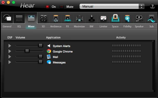Select the Google Chrome row name

(x=63, y=51)
